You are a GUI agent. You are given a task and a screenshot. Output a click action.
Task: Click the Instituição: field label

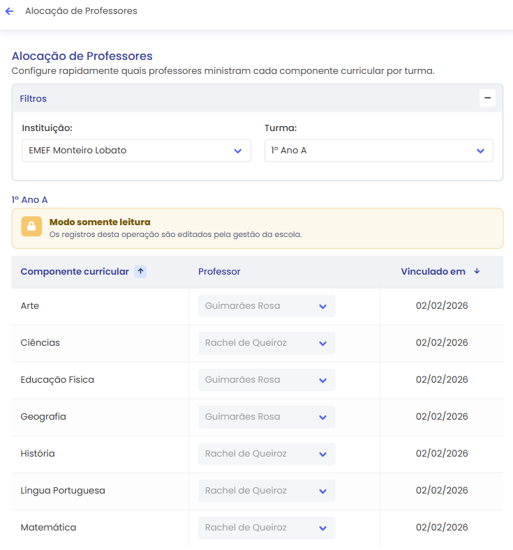47,128
